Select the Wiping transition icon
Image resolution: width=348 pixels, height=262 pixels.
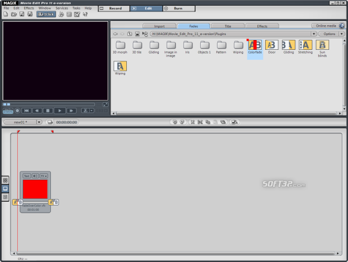click(120, 68)
